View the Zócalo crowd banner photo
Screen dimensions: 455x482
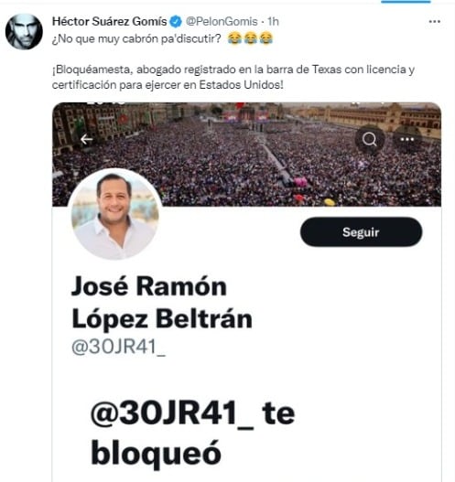(247, 154)
